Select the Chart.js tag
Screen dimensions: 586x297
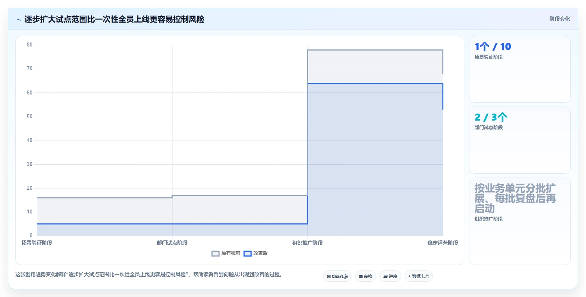[337, 276]
